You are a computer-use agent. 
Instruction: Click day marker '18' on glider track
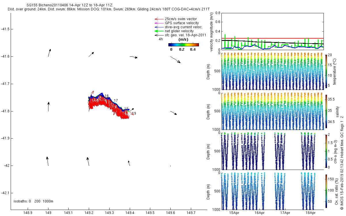126,109
